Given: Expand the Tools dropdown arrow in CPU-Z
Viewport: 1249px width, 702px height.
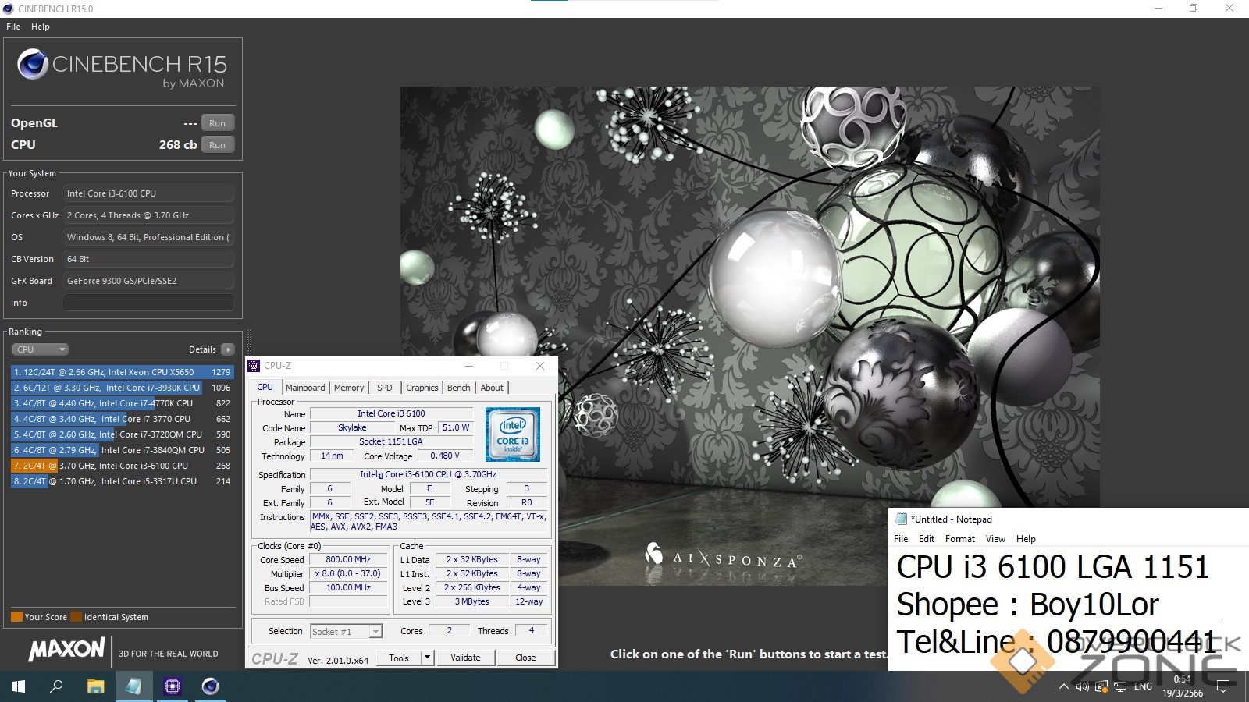Looking at the screenshot, I should 427,658.
